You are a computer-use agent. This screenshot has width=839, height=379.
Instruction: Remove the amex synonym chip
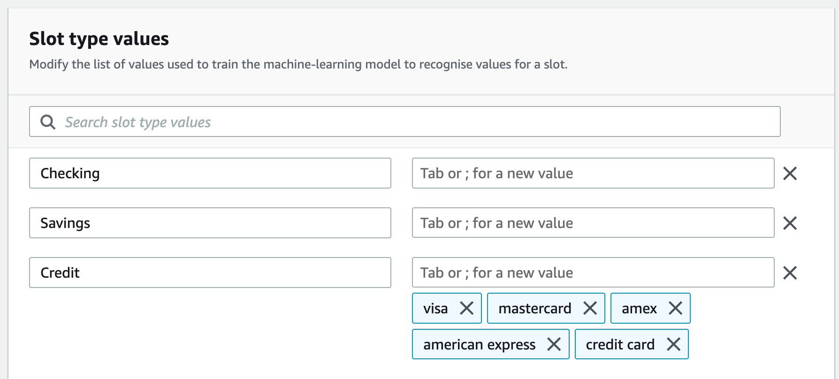pyautogui.click(x=675, y=309)
